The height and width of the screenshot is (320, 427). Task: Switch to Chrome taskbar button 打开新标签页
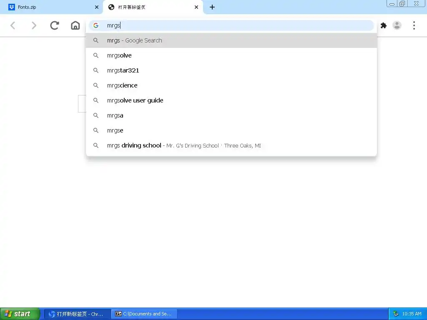point(77,314)
